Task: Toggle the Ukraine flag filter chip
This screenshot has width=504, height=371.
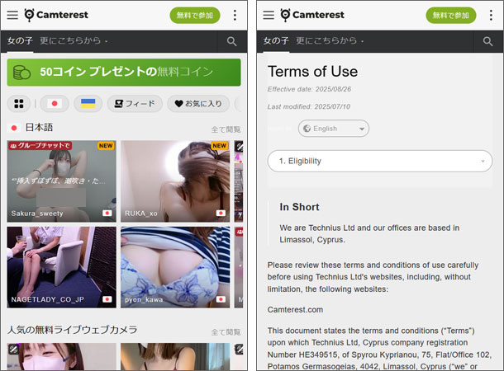Action: pos(88,104)
